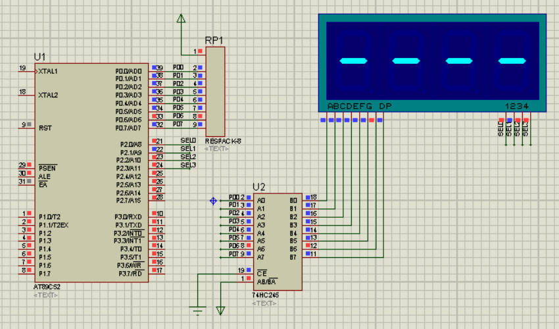This screenshot has width=559, height=329.
Task: Click the B0 pin 18 on U2
Action: click(x=310, y=199)
